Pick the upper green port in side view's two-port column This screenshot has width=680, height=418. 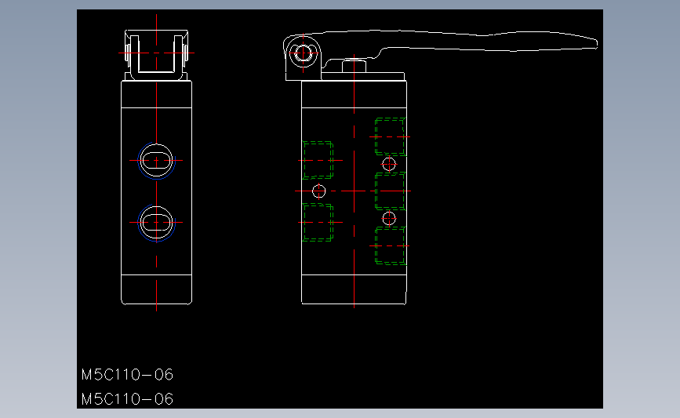pyautogui.click(x=318, y=160)
